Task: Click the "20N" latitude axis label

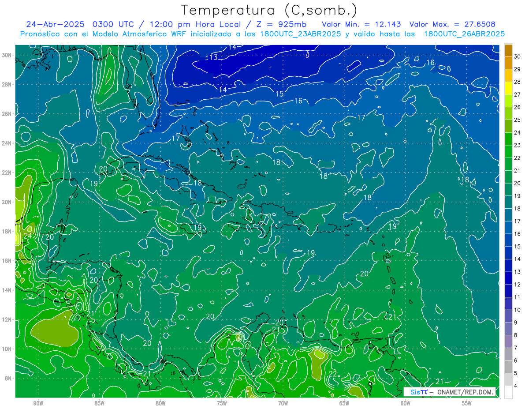Action: [x=7, y=202]
